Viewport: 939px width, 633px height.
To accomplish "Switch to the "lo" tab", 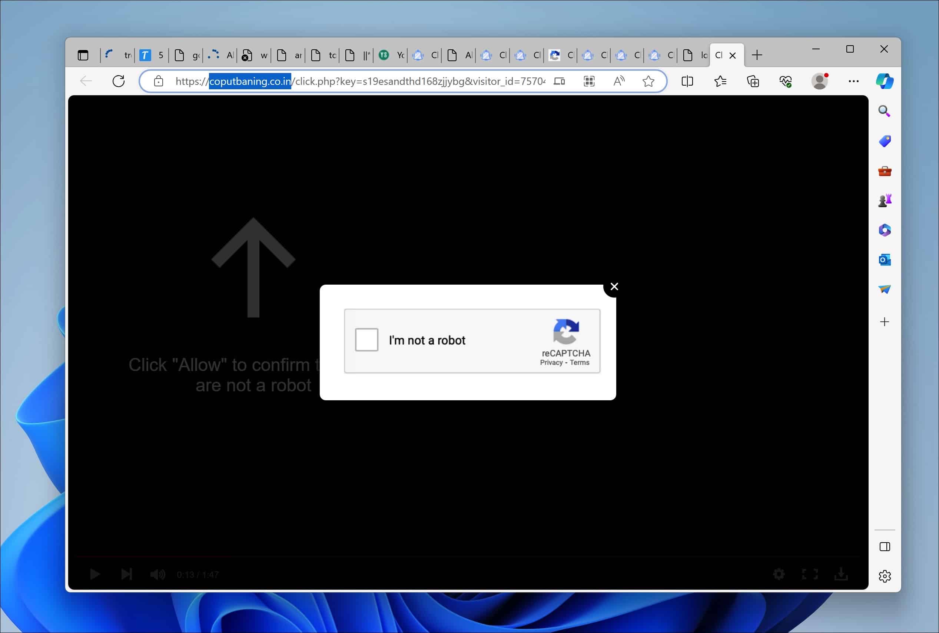I will pos(694,55).
